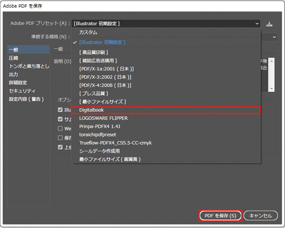
Task: Select the [最小ファイルサイズ] preset
Action: [166, 102]
